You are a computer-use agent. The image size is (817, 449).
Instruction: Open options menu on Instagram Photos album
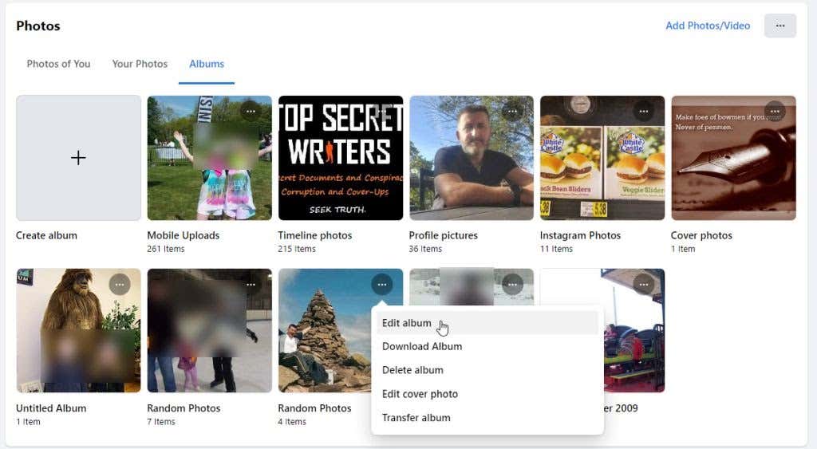click(644, 112)
